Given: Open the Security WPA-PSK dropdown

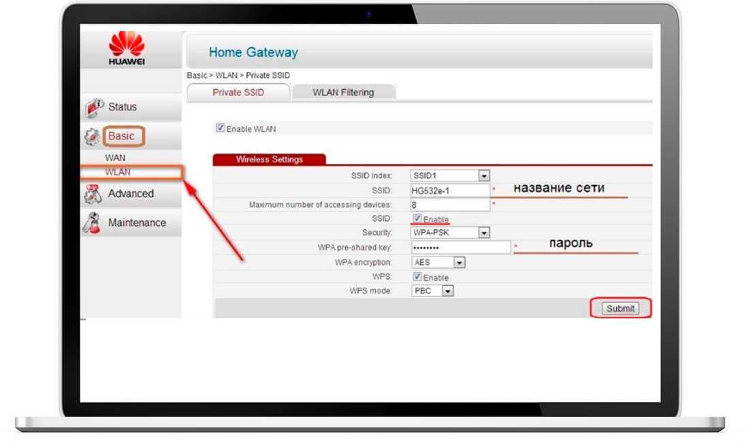Looking at the screenshot, I should (x=450, y=233).
